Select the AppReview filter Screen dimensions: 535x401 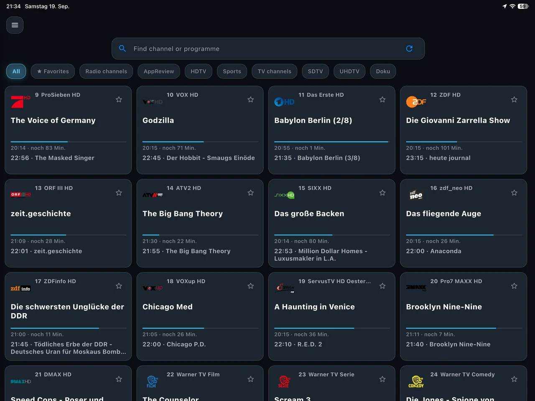click(159, 71)
